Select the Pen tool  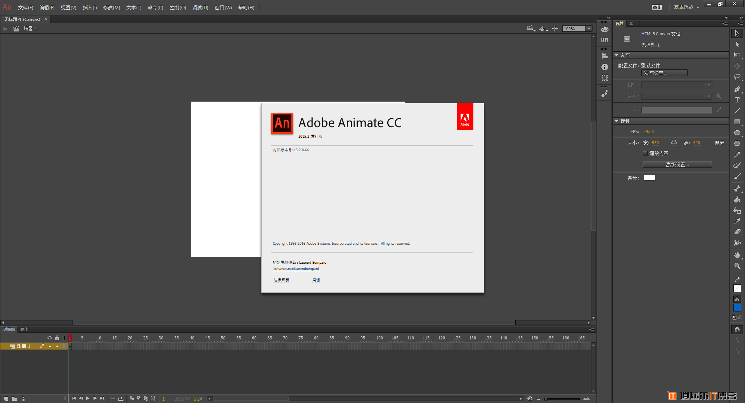coord(737,89)
